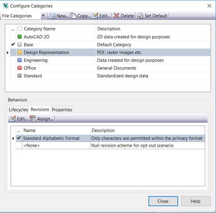Toggle the Category Name header checkbox
Viewport: 216px width, 213px height.
point(20,28)
